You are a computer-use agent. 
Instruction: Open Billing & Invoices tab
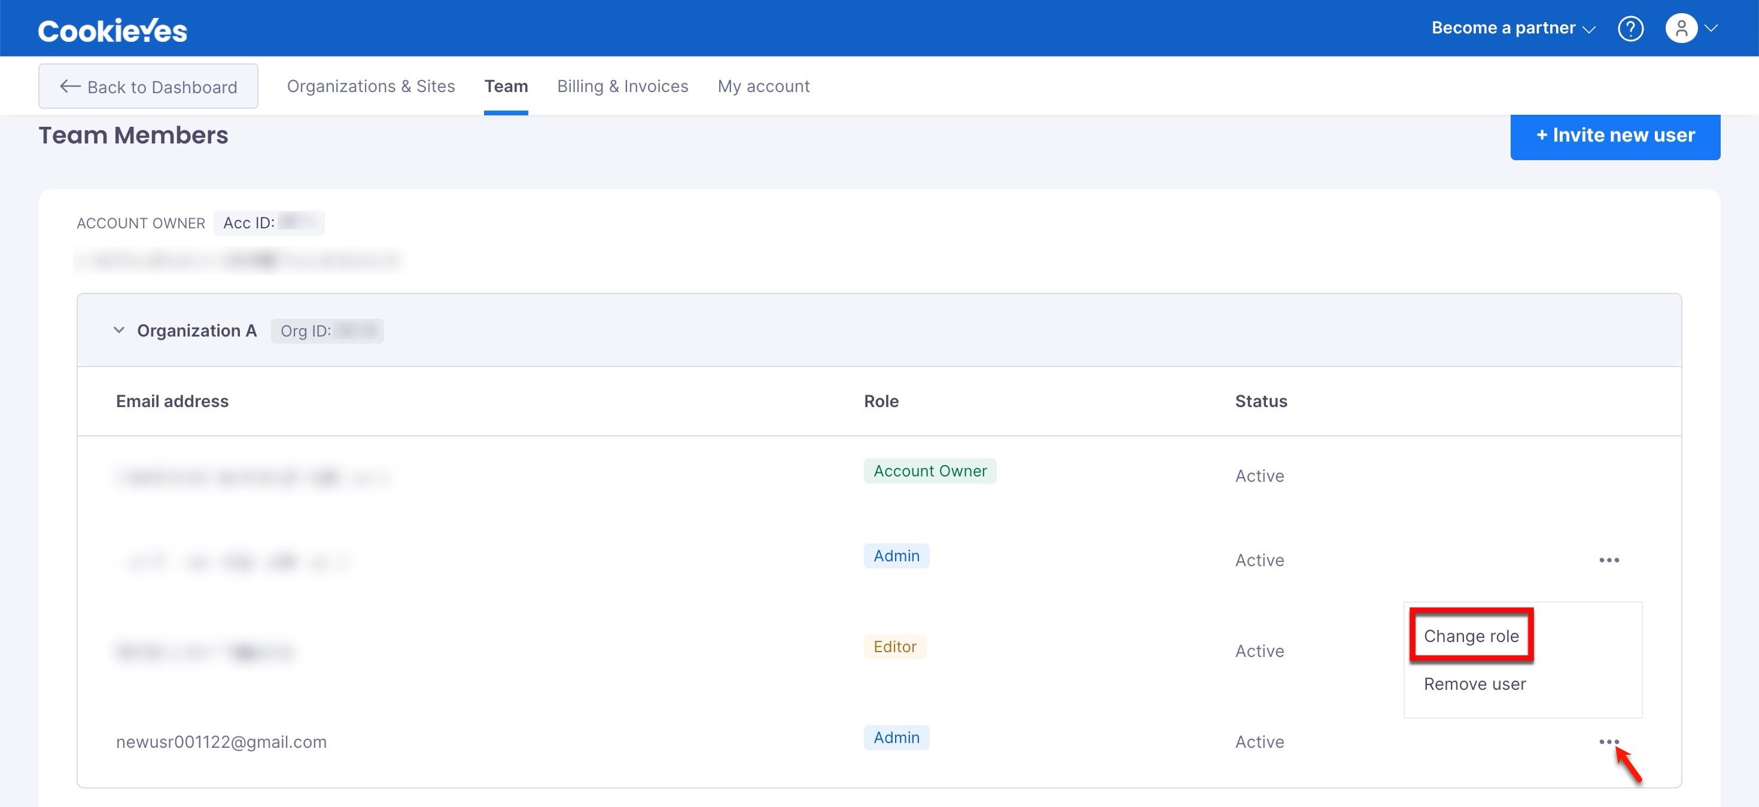pos(623,86)
